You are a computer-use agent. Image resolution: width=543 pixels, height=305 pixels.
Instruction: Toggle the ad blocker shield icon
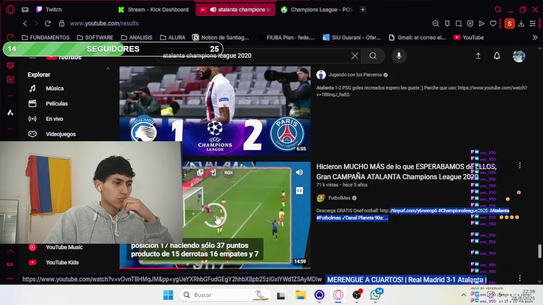click(470, 24)
